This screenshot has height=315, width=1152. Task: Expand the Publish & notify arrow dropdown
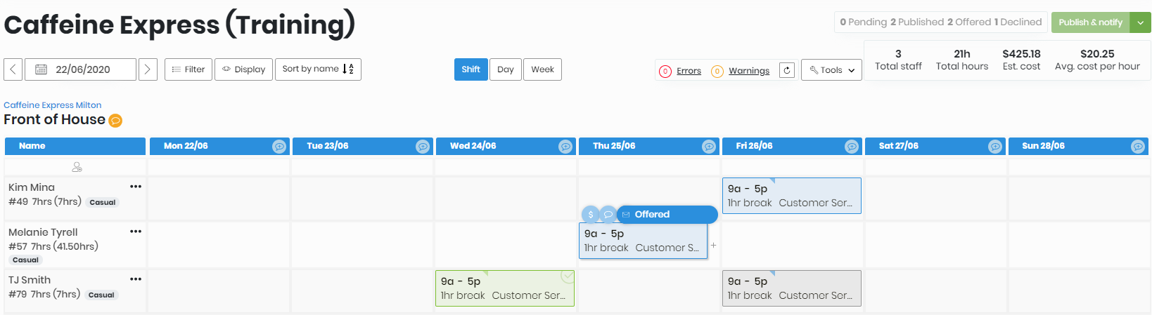pos(1140,22)
